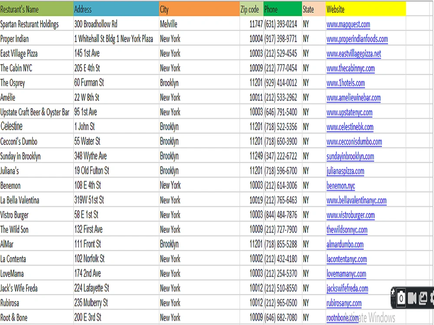Image resolution: width=434 pixels, height=325 pixels.
Task: Select the "Vistro Burger" name cell
Action: (x=37, y=214)
